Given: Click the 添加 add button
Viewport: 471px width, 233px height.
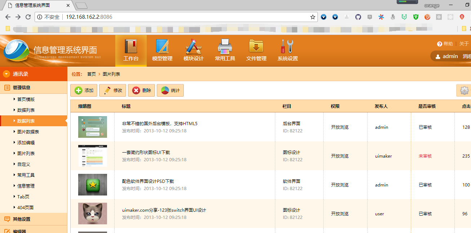Looking at the screenshot, I should (x=84, y=91).
